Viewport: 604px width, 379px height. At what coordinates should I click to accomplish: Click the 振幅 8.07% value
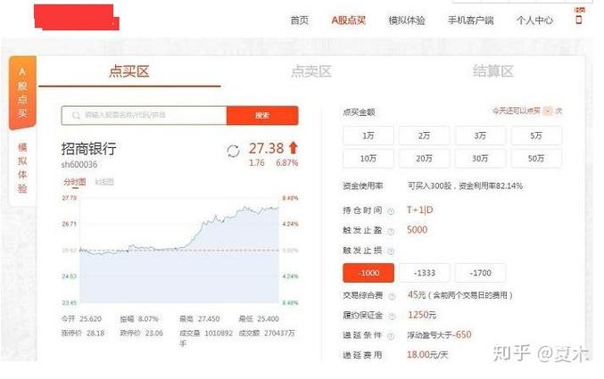click(x=139, y=319)
